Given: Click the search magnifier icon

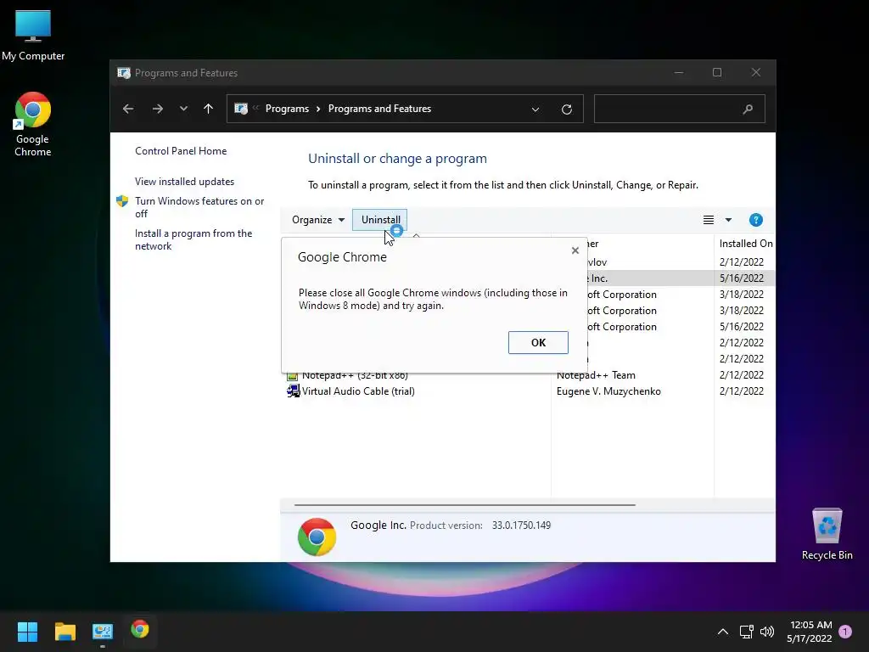Looking at the screenshot, I should point(748,110).
